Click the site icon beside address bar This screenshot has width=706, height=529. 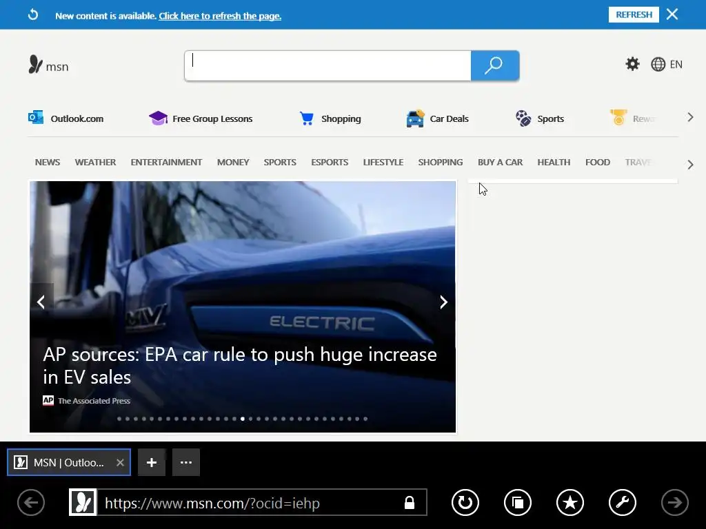point(83,502)
